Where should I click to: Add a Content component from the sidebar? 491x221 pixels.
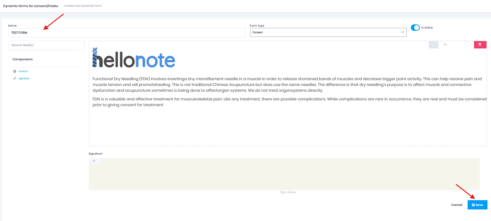coord(23,71)
